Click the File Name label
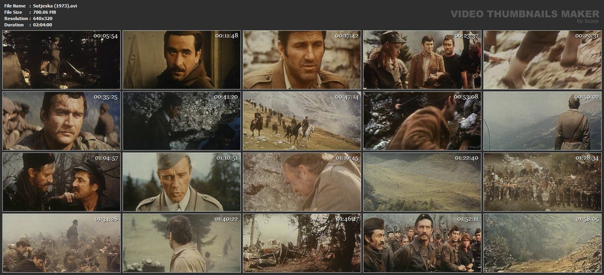This screenshot has height=275, width=604. pos(15,6)
